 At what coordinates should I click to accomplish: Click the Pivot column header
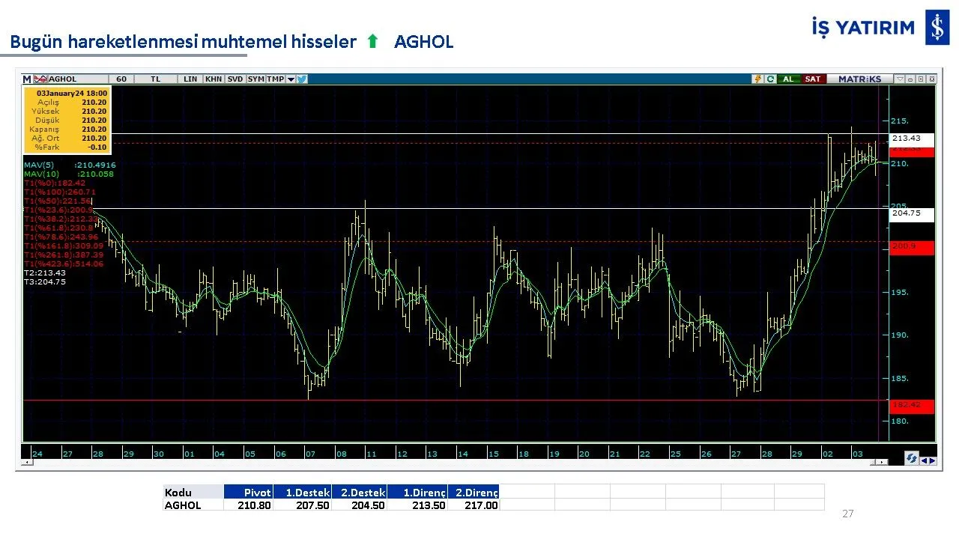pyautogui.click(x=249, y=492)
